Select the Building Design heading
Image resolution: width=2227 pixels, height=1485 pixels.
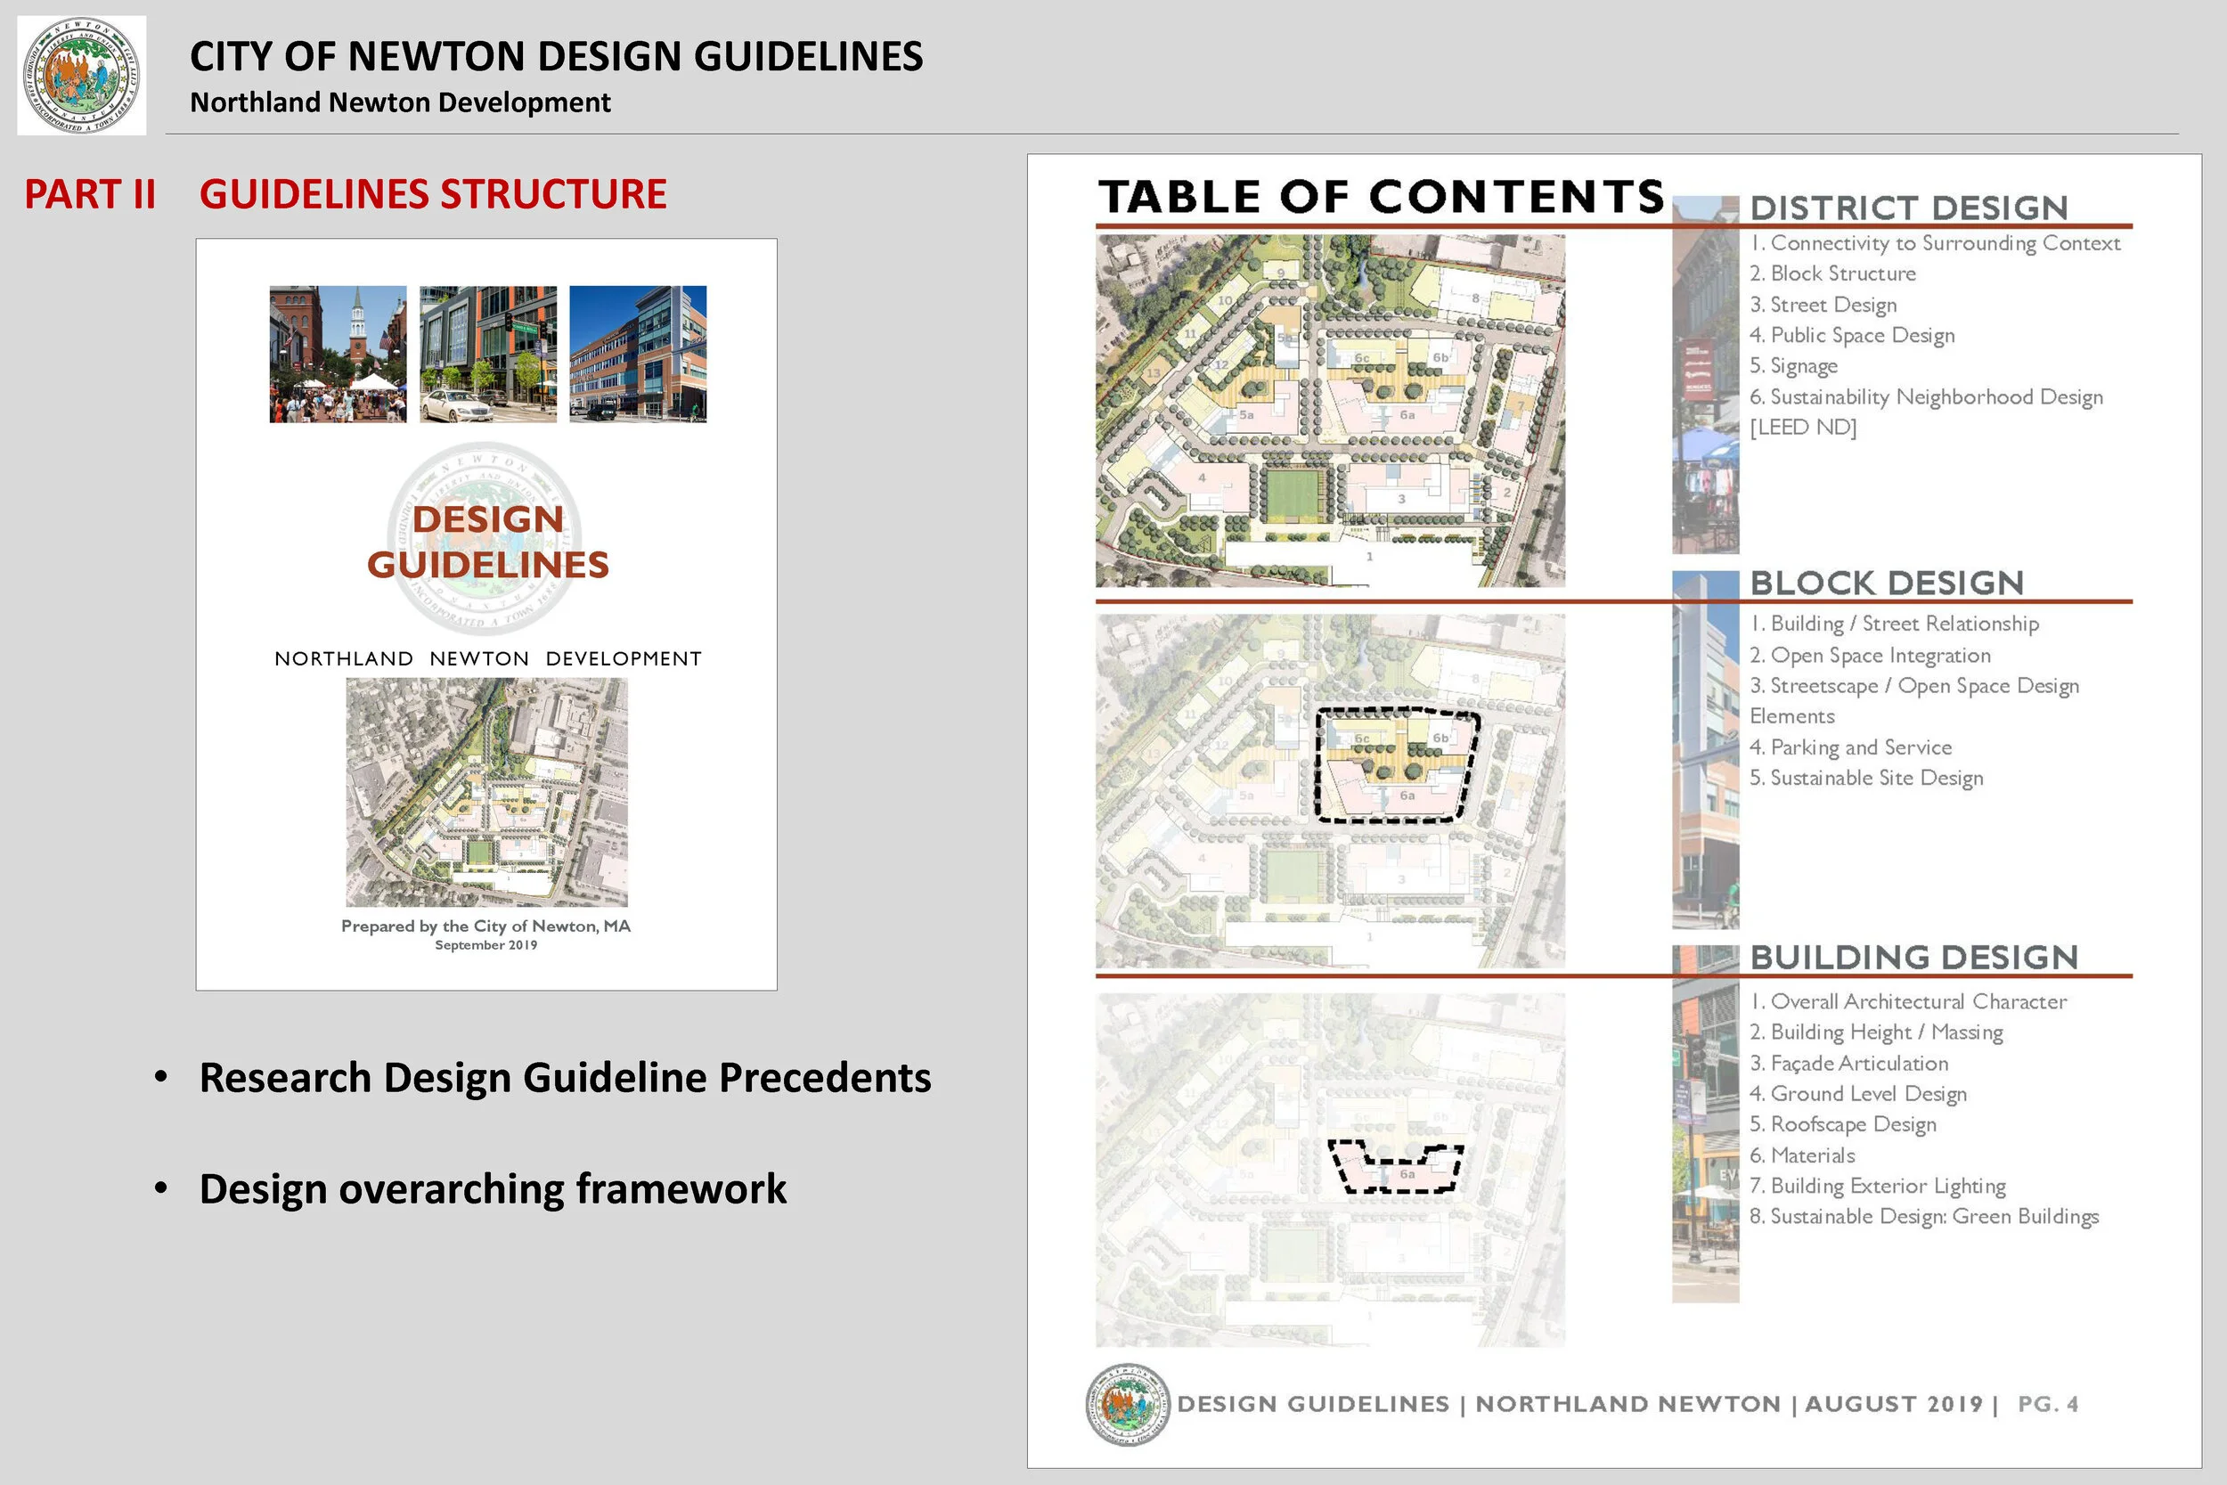[x=1913, y=958]
